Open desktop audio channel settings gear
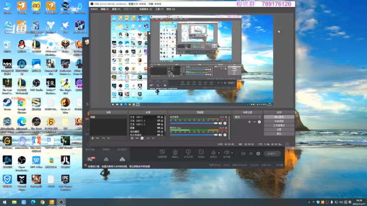367x206 pixels. click(x=225, y=123)
